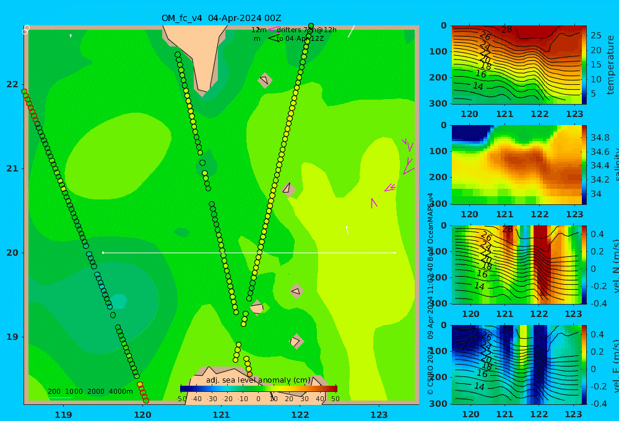619x421 pixels.
Task: Click the 'to 04-Apr 12Z' legend text
Action: [x=300, y=38]
